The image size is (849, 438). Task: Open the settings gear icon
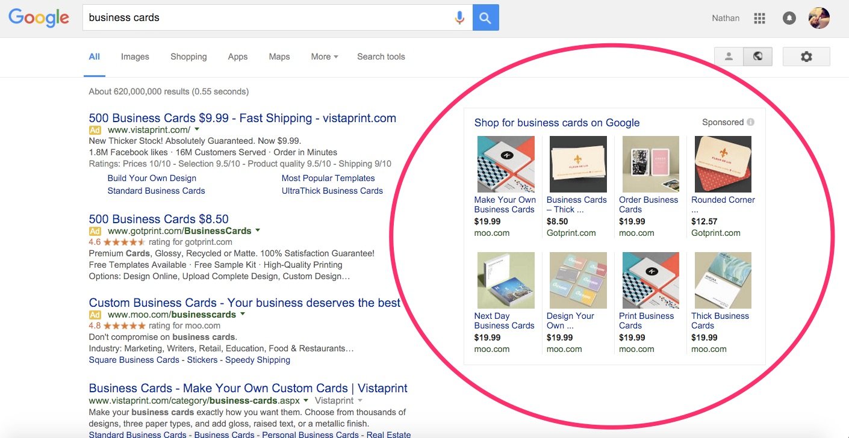click(x=806, y=57)
